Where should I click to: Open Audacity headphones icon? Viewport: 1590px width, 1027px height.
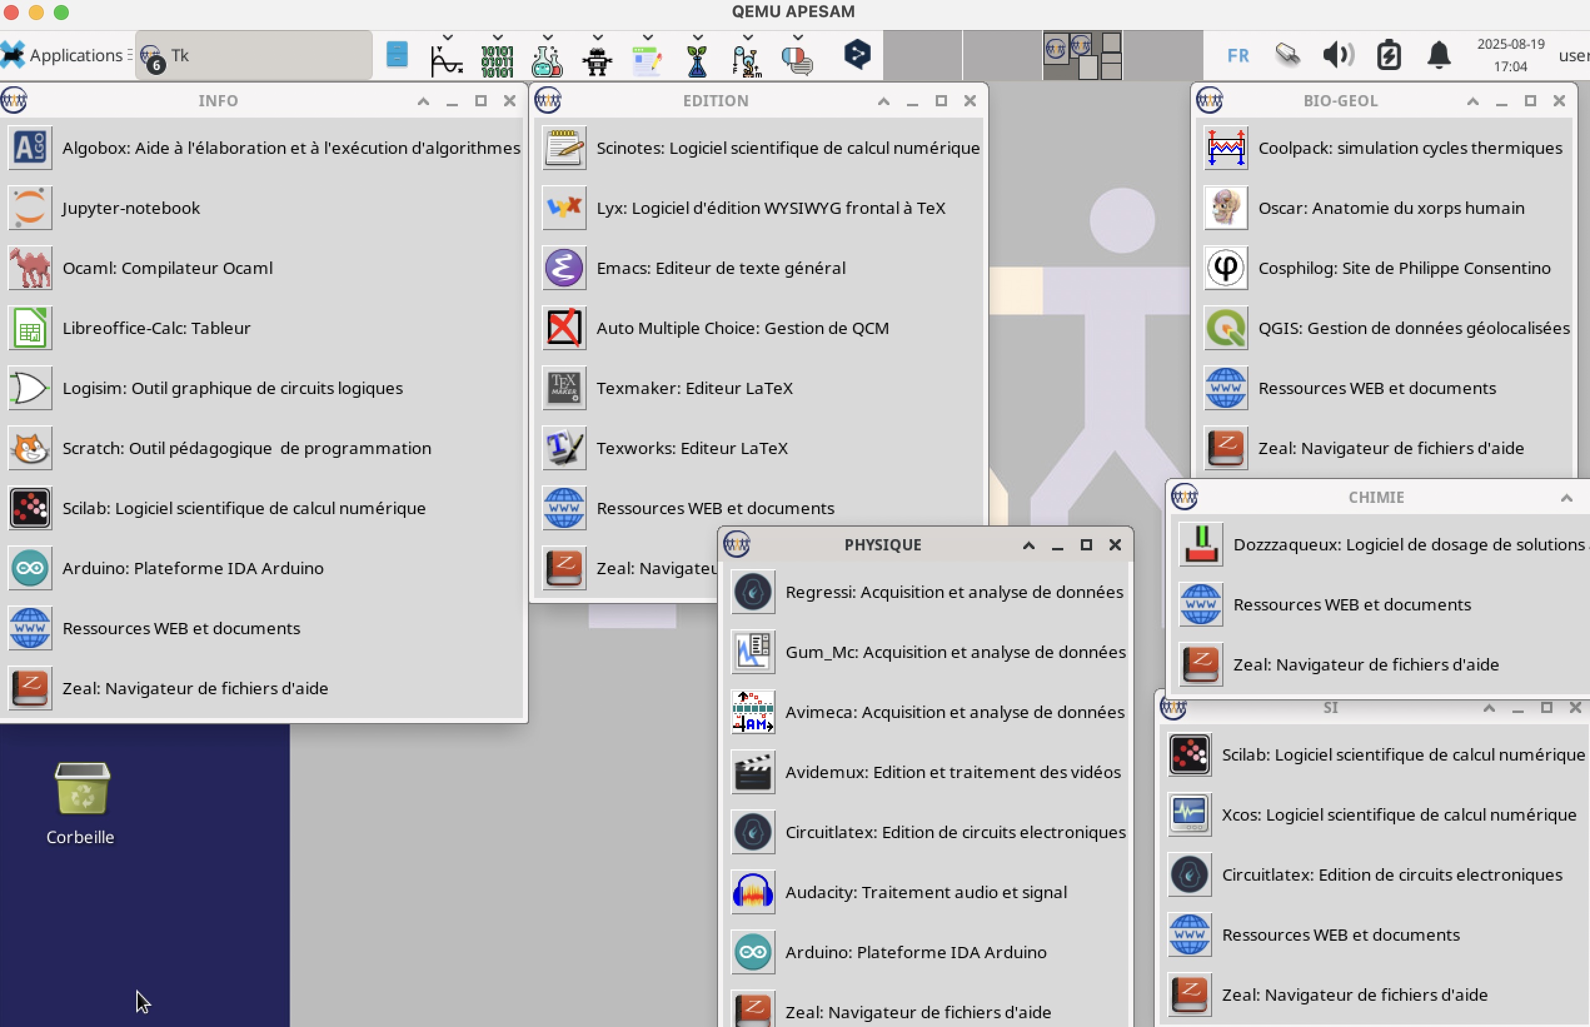pyautogui.click(x=753, y=893)
